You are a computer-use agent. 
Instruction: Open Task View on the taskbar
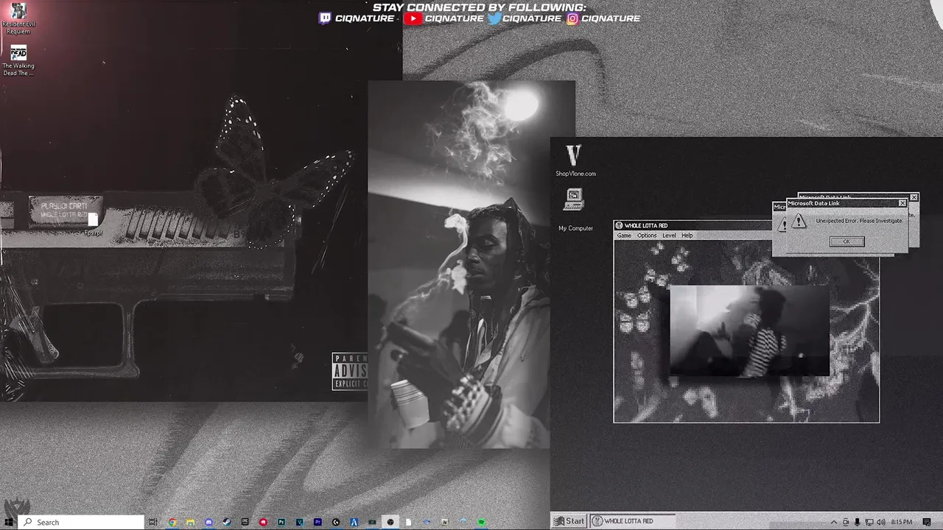tap(153, 522)
